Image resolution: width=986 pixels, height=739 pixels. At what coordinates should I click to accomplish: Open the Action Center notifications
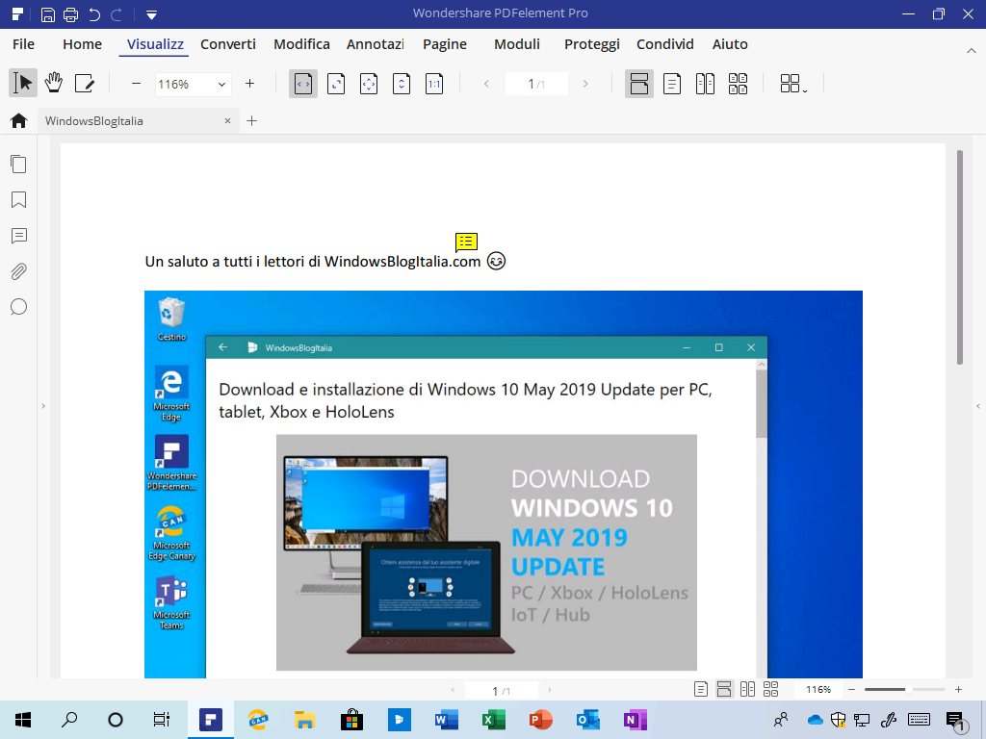(956, 721)
